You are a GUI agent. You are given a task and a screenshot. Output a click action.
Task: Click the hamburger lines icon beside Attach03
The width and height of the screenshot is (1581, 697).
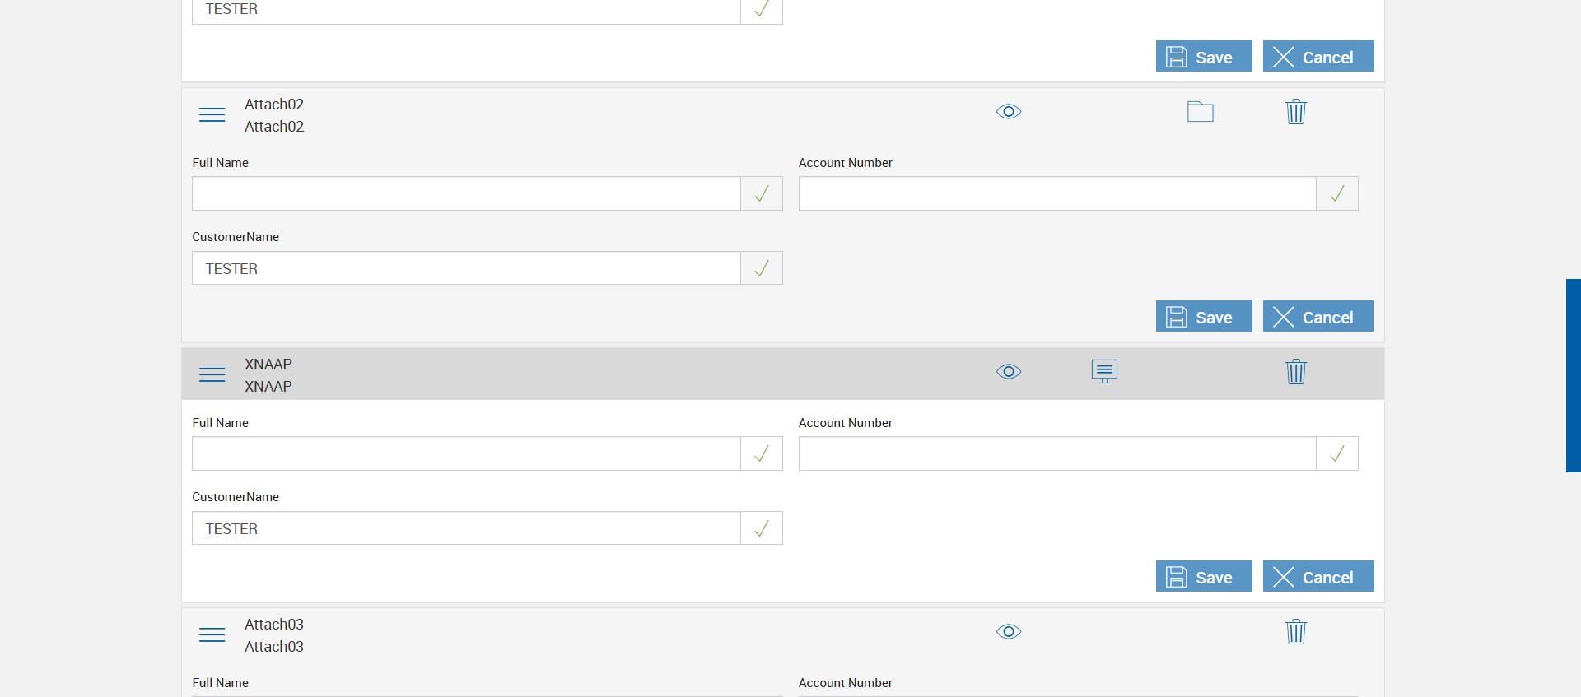pyautogui.click(x=212, y=634)
